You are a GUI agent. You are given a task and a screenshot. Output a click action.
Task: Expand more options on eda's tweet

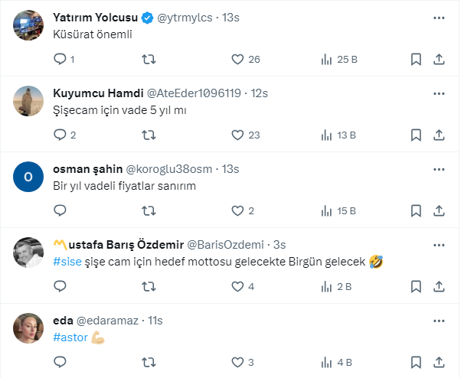(439, 320)
